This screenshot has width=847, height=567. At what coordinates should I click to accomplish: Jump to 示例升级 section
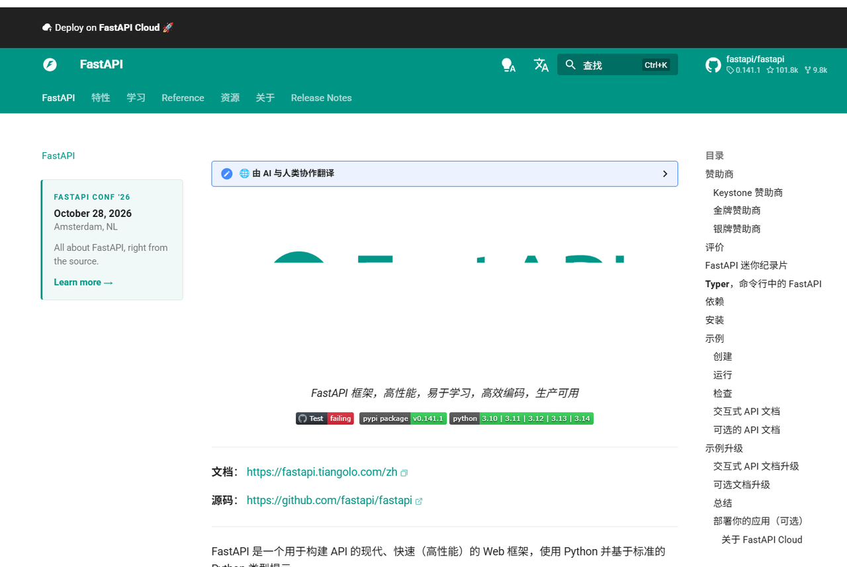pyautogui.click(x=724, y=448)
